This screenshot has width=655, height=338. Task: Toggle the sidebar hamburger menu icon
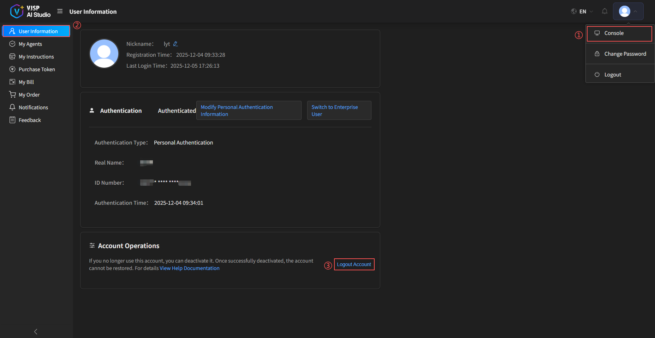[60, 11]
